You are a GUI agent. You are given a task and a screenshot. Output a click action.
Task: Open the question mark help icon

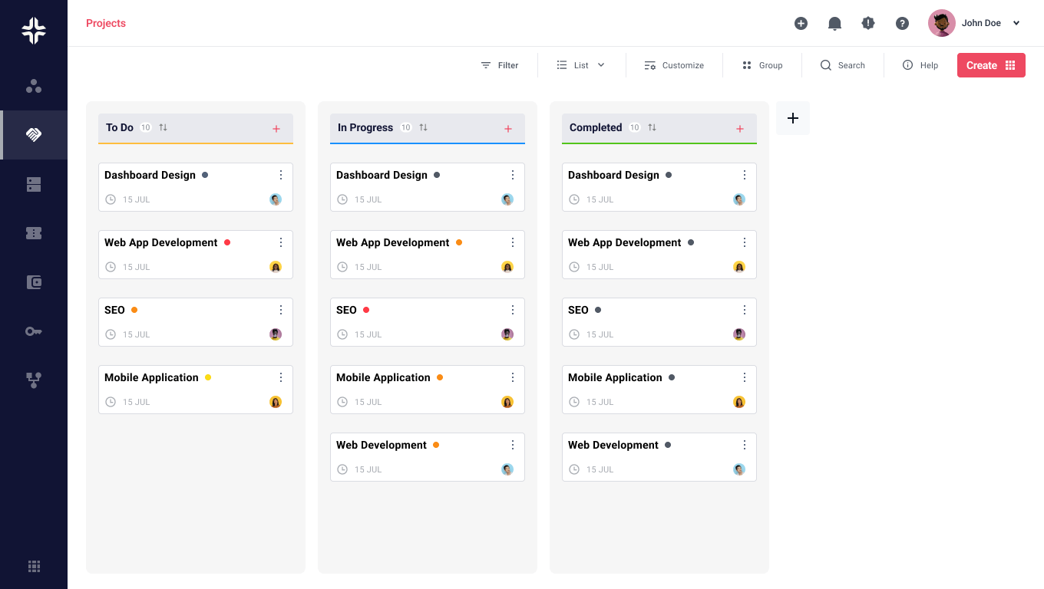902,24
